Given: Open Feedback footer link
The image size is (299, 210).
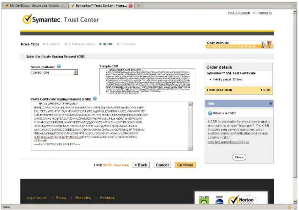Looking at the screenshot, I should [107, 198].
